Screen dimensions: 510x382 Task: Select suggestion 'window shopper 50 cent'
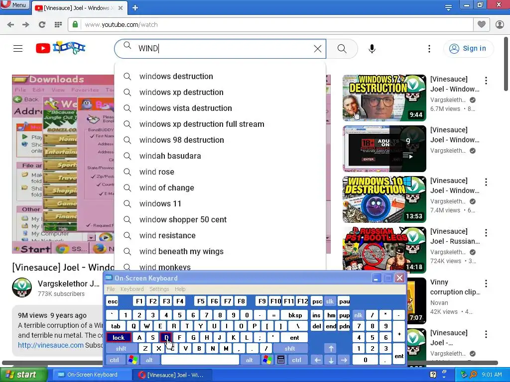tap(220, 219)
